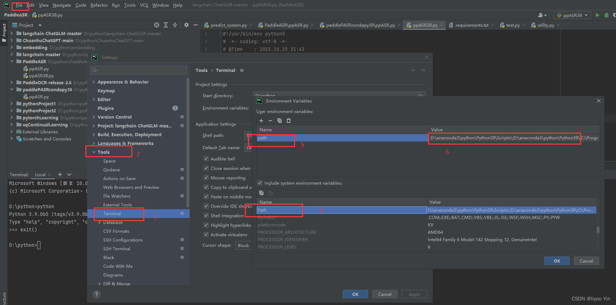Click the search icon in Settings search
616x305 pixels.
click(95, 70)
